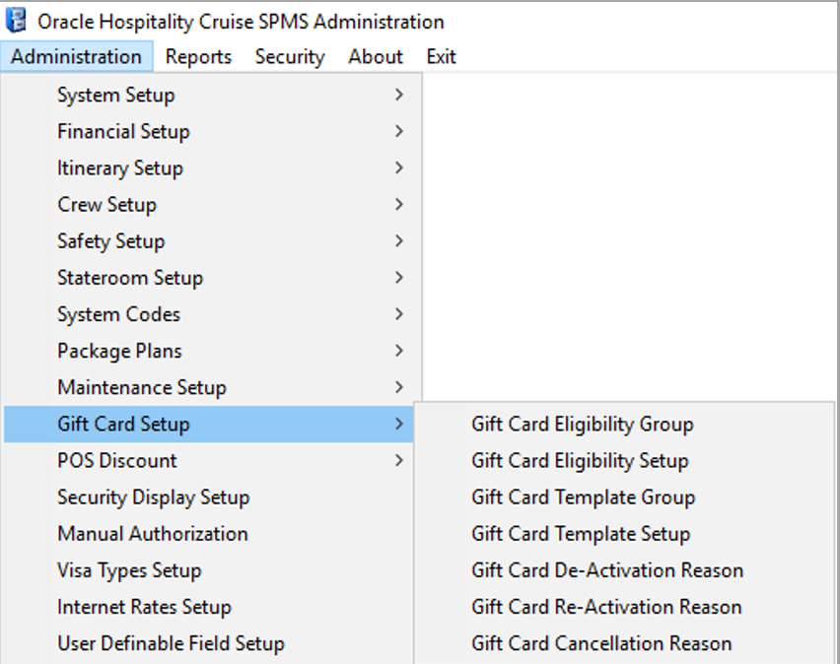Image resolution: width=840 pixels, height=664 pixels.
Task: Expand the Maintenance Setup submenu
Action: (x=209, y=387)
